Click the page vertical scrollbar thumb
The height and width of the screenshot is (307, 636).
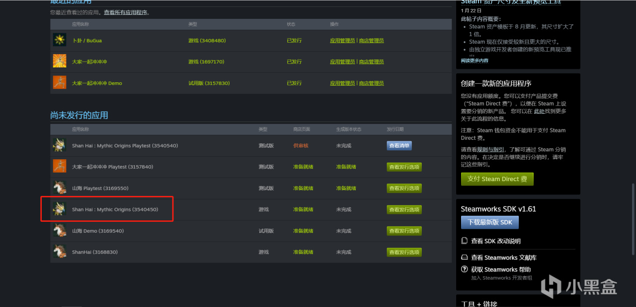tap(633, 219)
